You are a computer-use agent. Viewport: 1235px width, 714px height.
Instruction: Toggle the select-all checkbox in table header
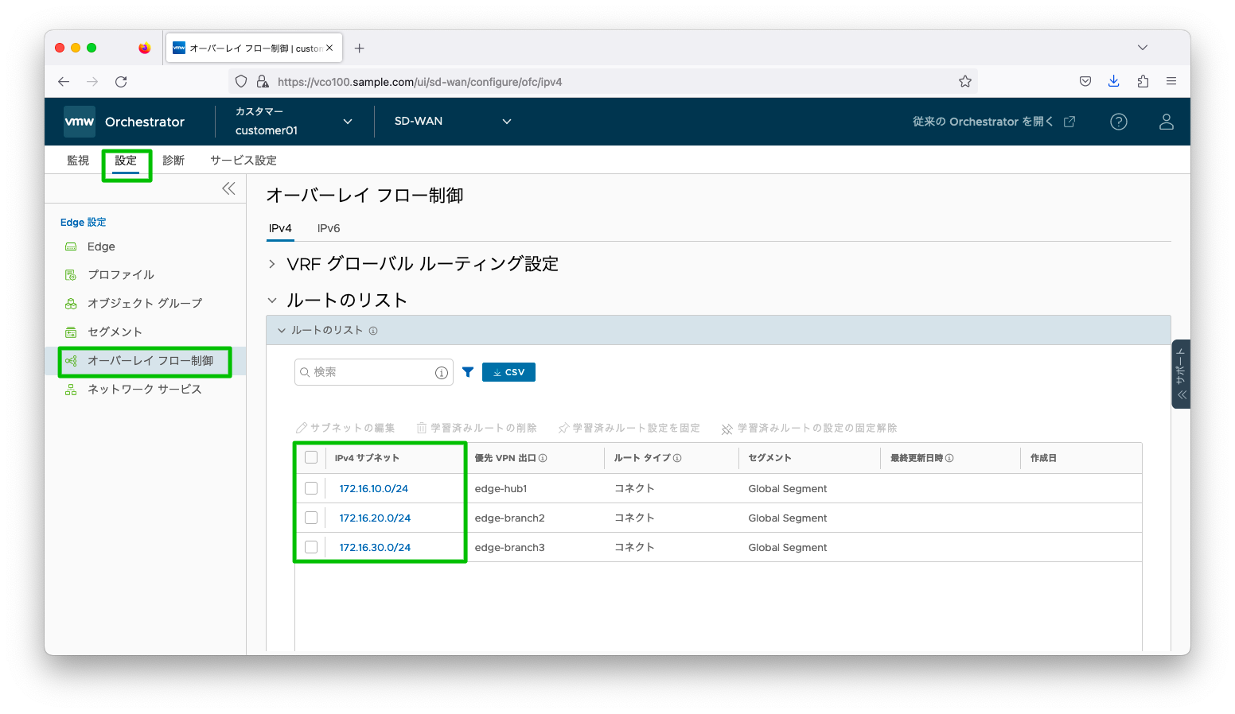(311, 457)
